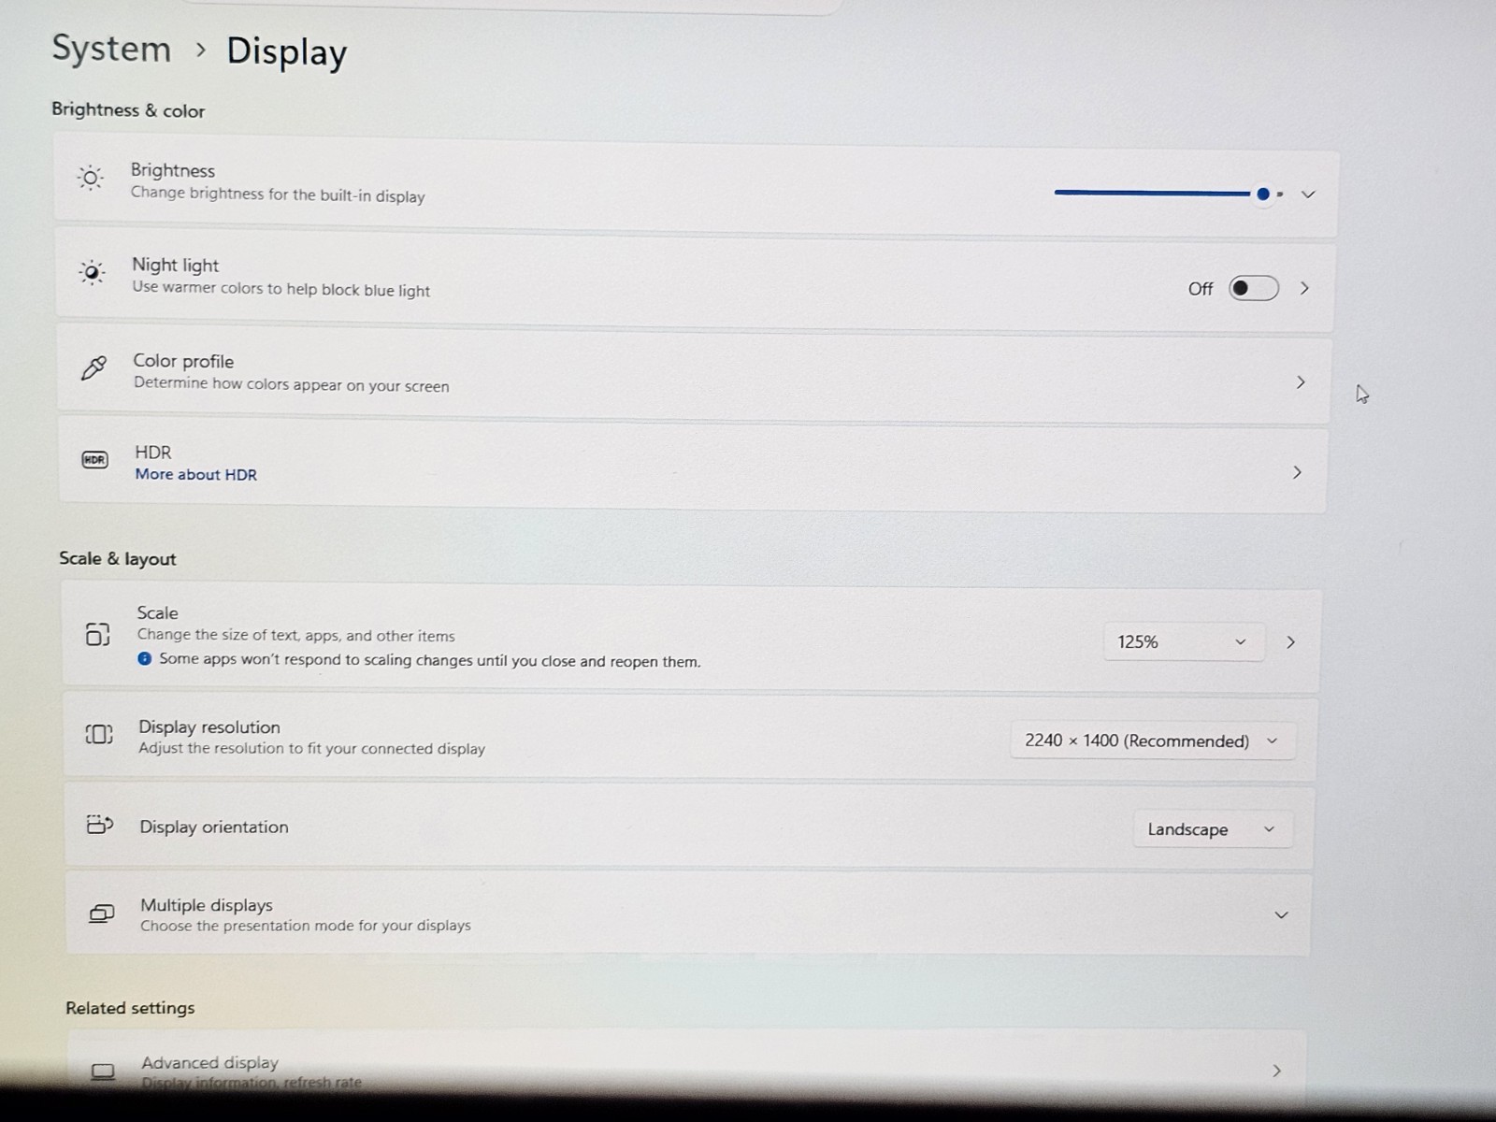Viewport: 1496px width, 1122px height.
Task: Expand the Multiple displays section
Action: [1282, 914]
